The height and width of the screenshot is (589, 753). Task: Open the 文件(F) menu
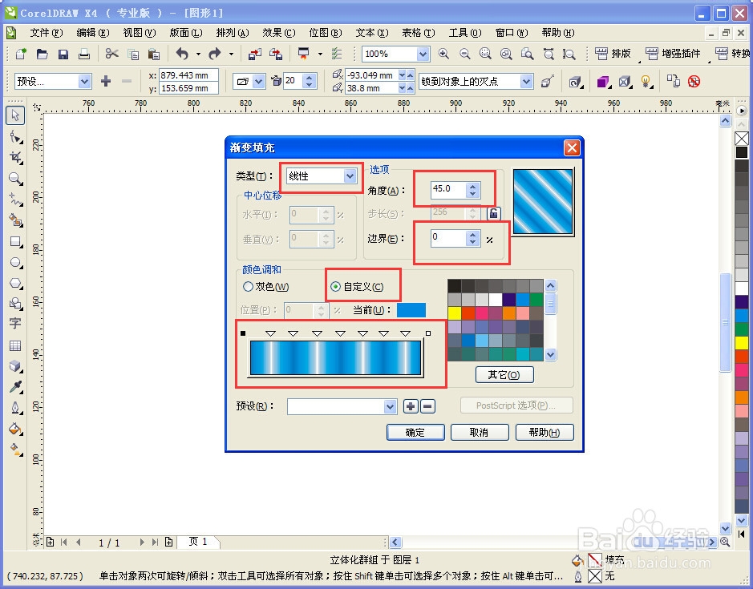pos(46,33)
